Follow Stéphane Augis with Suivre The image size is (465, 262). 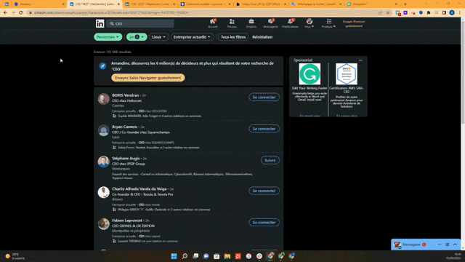point(270,160)
